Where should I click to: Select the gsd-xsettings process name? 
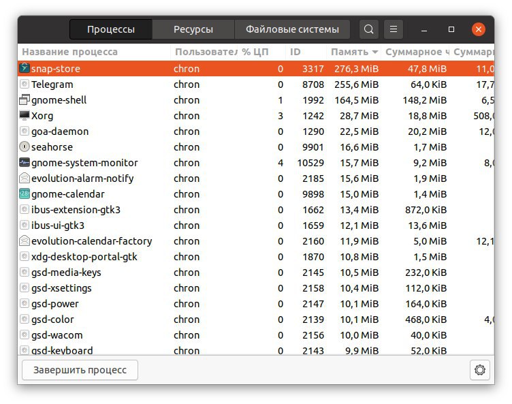point(61,288)
